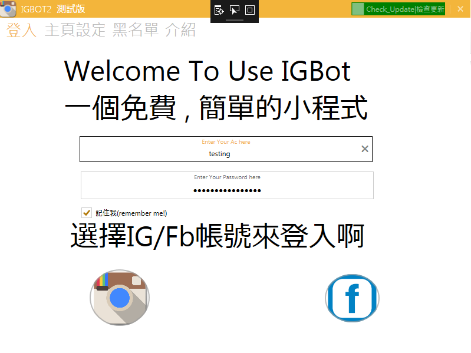Image resolution: width=471 pixels, height=353 pixels.
Task: Open the 介紹 tab
Action: point(180,30)
